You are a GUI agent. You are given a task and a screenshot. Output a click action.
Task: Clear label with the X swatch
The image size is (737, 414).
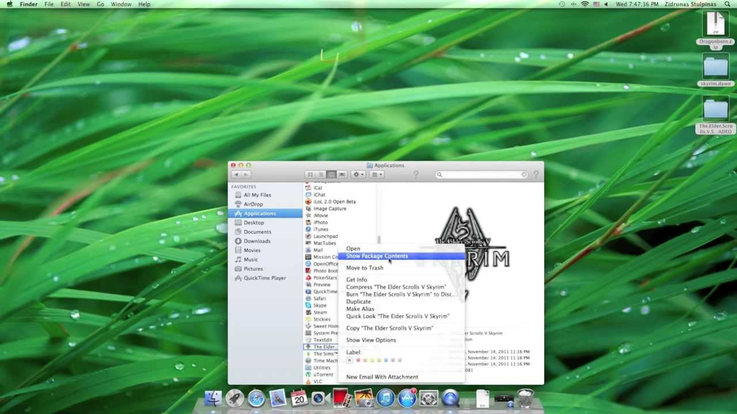coord(349,360)
